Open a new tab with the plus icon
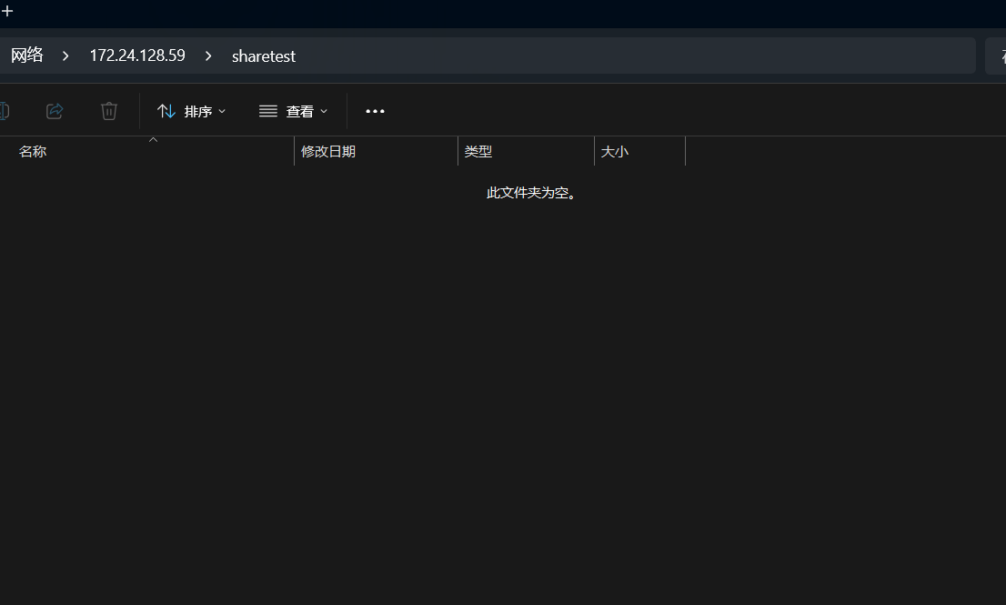This screenshot has width=1006, height=605. [x=7, y=11]
